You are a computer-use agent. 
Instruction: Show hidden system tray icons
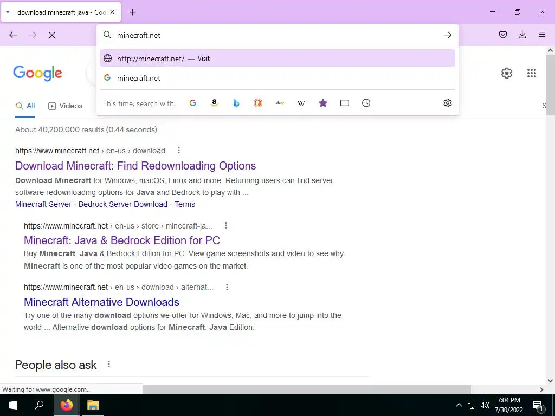(459, 405)
